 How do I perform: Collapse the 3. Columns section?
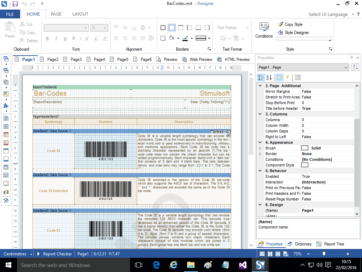[260, 114]
